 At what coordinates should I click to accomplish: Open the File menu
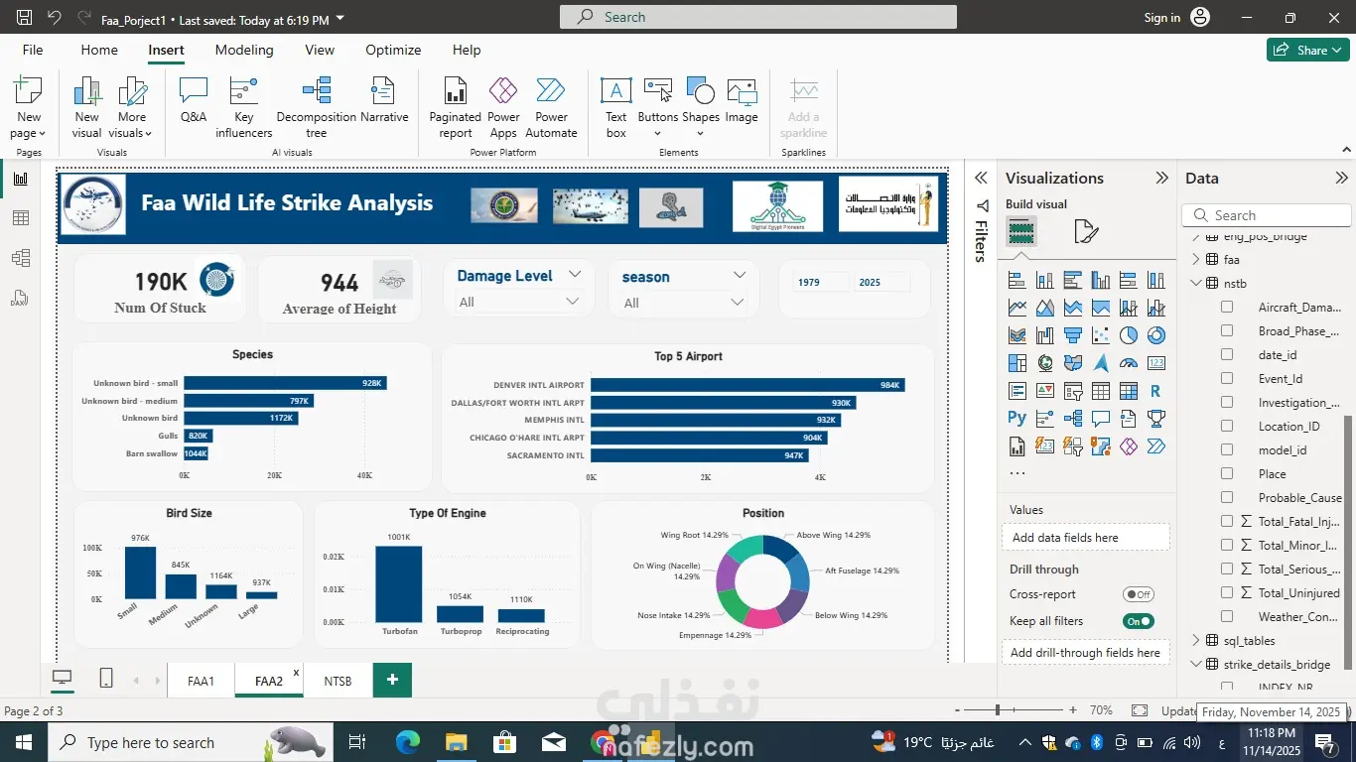(33, 50)
